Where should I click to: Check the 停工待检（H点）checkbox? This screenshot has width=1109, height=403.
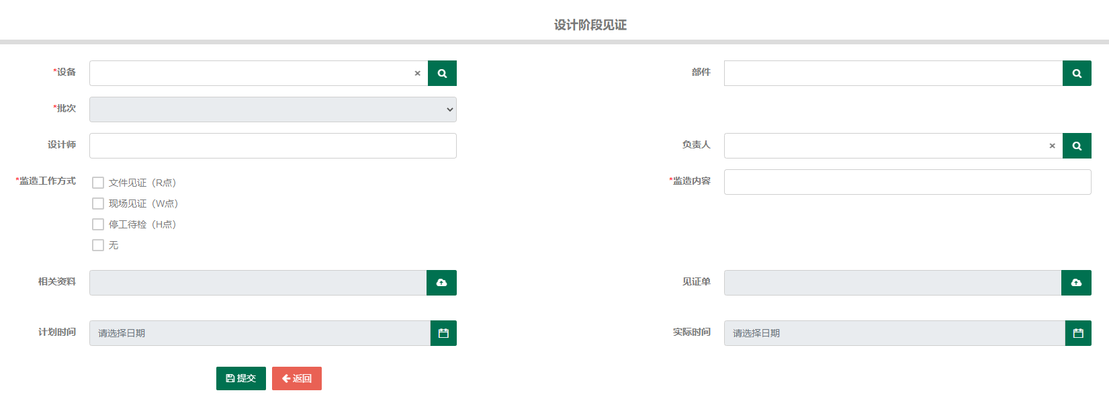(x=98, y=224)
